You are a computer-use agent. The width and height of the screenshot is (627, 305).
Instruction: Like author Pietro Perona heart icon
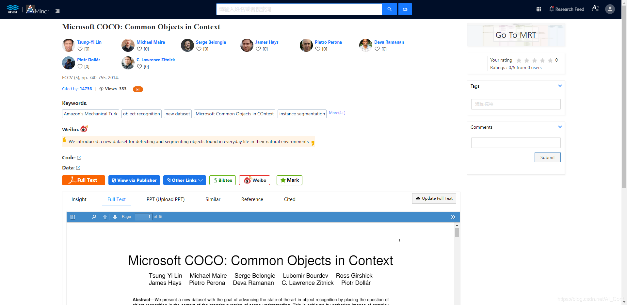pyautogui.click(x=318, y=49)
